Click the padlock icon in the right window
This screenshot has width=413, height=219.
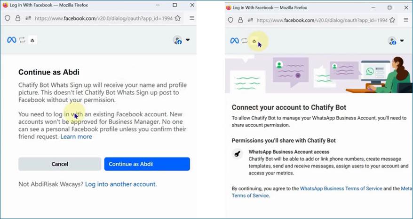click(241, 20)
